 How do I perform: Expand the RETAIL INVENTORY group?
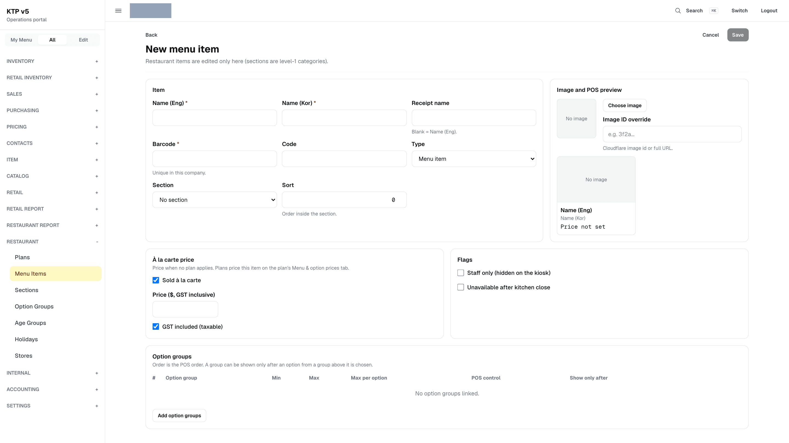[52, 78]
